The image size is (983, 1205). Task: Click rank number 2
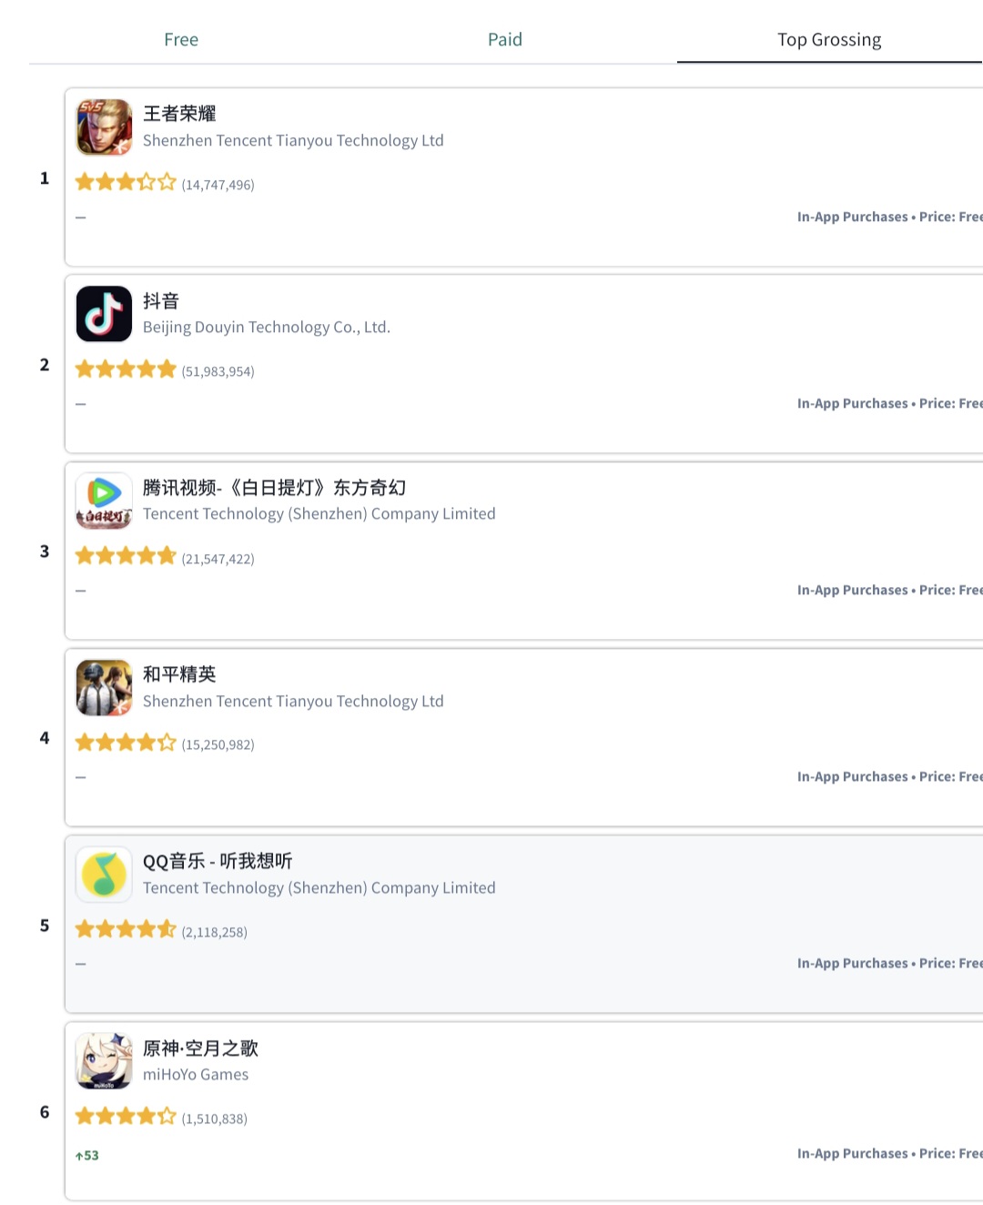pos(45,365)
